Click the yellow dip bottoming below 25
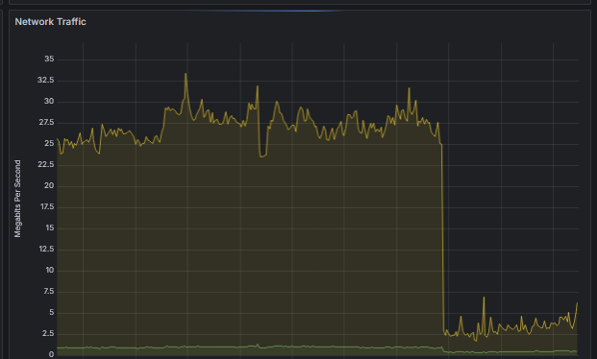Screen dimensions: 597x359 point(262,155)
